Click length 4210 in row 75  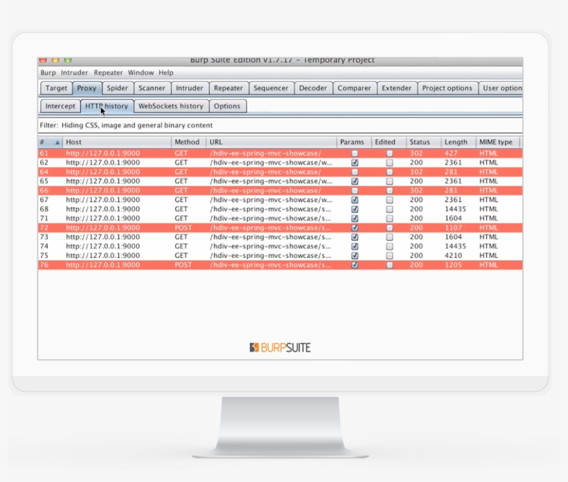click(453, 256)
